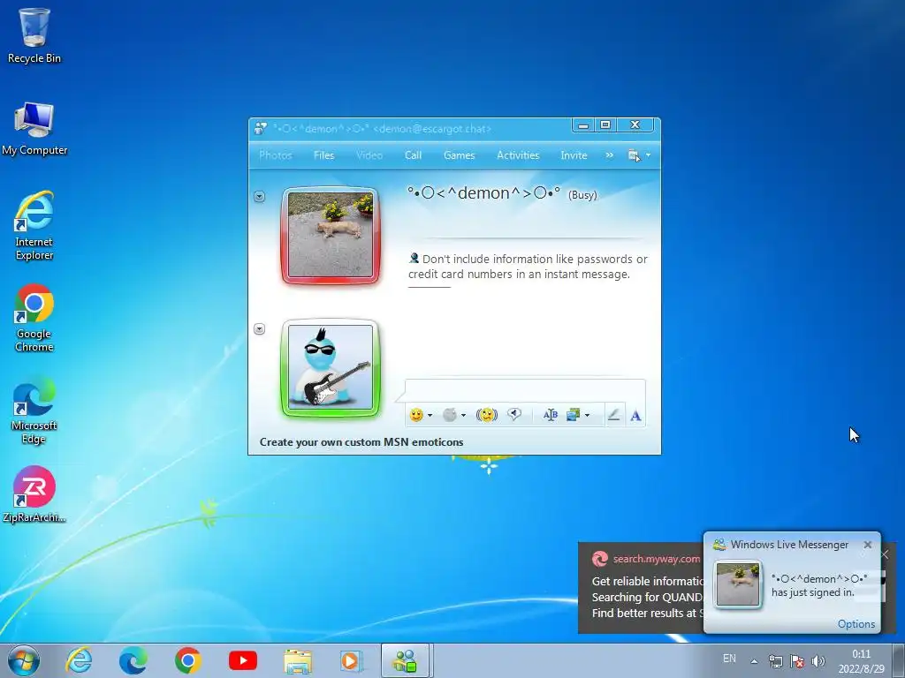
Task: Click the AB text cursor icon
Action: click(550, 415)
